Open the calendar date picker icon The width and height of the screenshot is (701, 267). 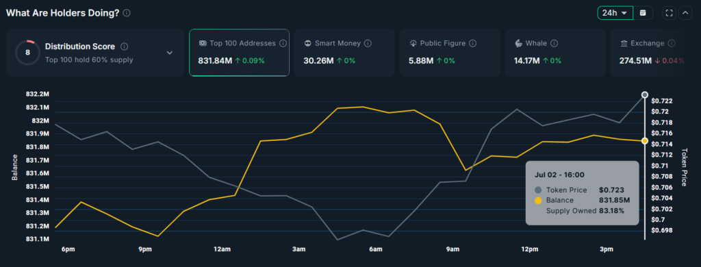(643, 13)
